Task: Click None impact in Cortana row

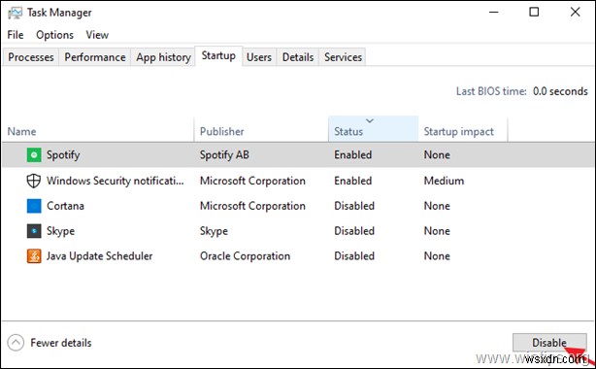Action: tap(437, 206)
